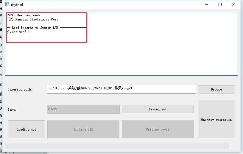Click the Browse button

click(216, 89)
